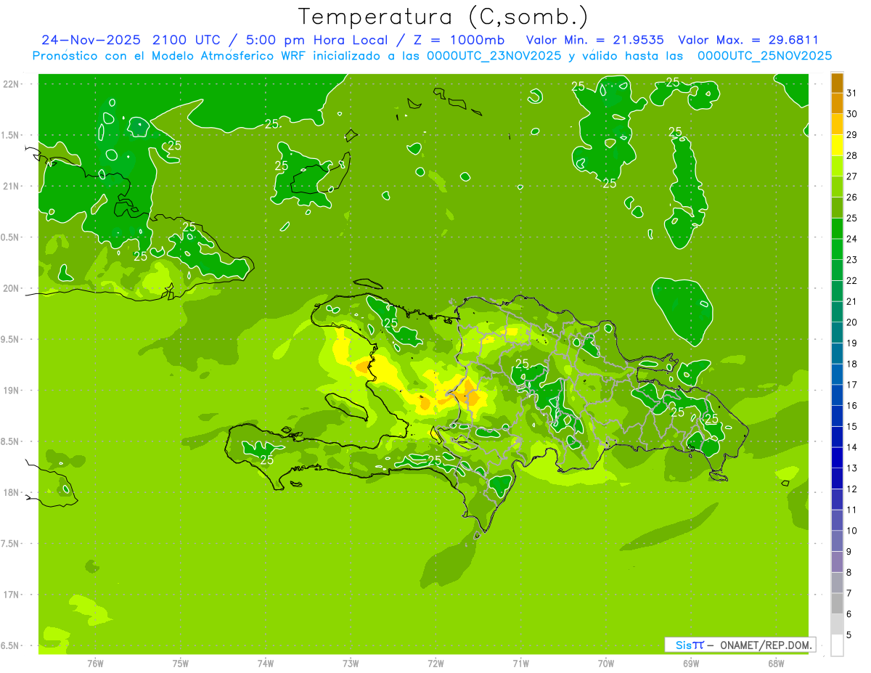Click the "18N" latitude label
871x673 pixels.
pos(12,493)
